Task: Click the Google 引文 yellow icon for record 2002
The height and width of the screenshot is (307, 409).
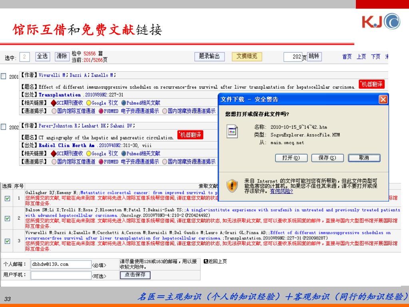Action: pos(89,154)
